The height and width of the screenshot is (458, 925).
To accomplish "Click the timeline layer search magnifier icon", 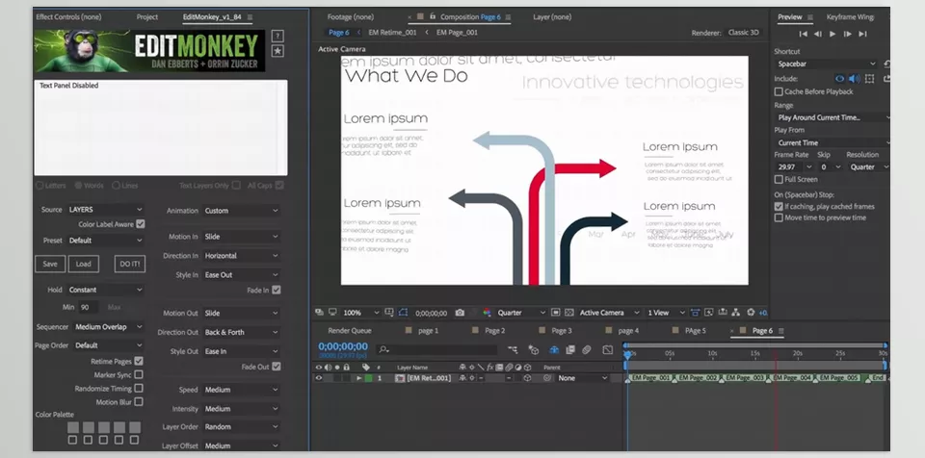I will (x=384, y=350).
